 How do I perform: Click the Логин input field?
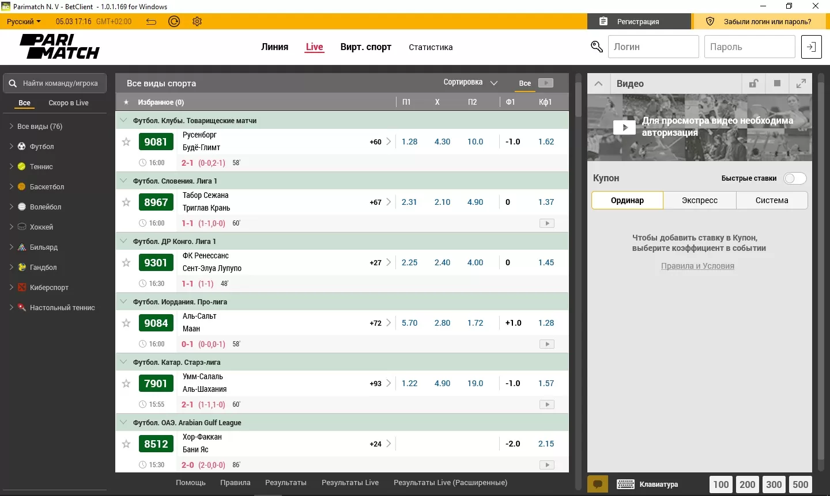pyautogui.click(x=653, y=47)
